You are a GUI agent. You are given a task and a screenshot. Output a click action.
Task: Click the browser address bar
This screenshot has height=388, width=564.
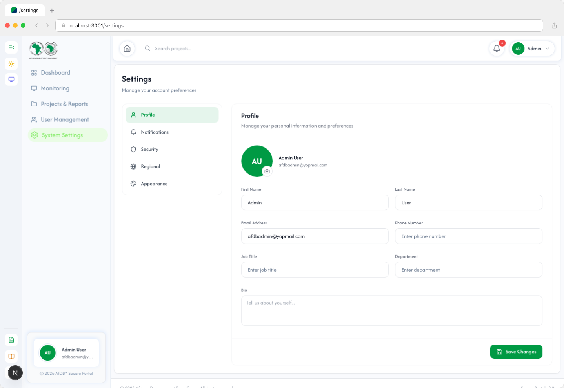[x=299, y=25]
